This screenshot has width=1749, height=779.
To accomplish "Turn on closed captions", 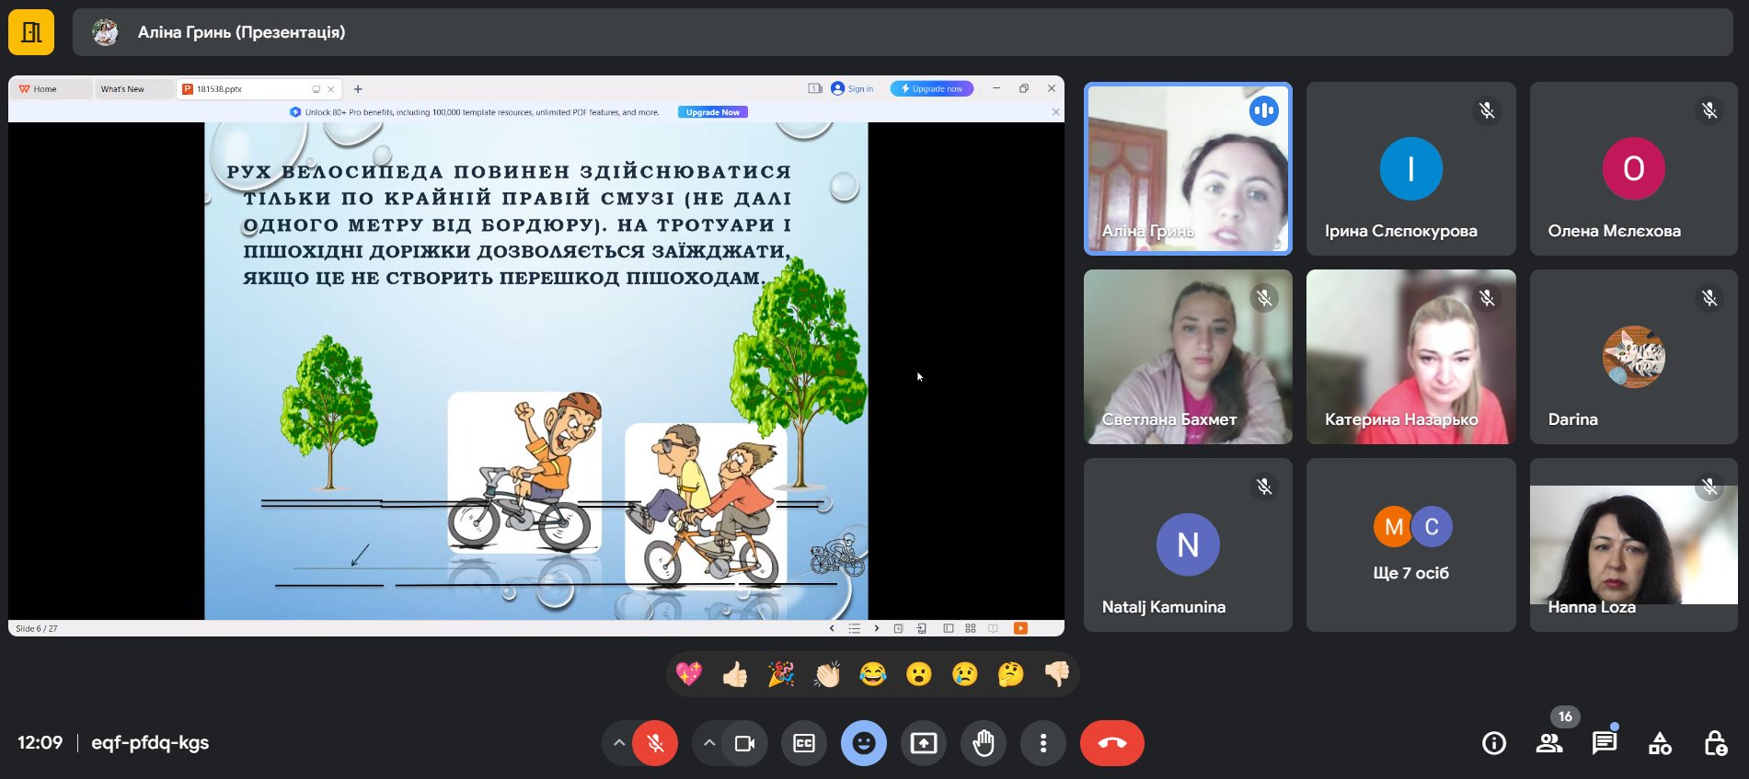I will 804,743.
